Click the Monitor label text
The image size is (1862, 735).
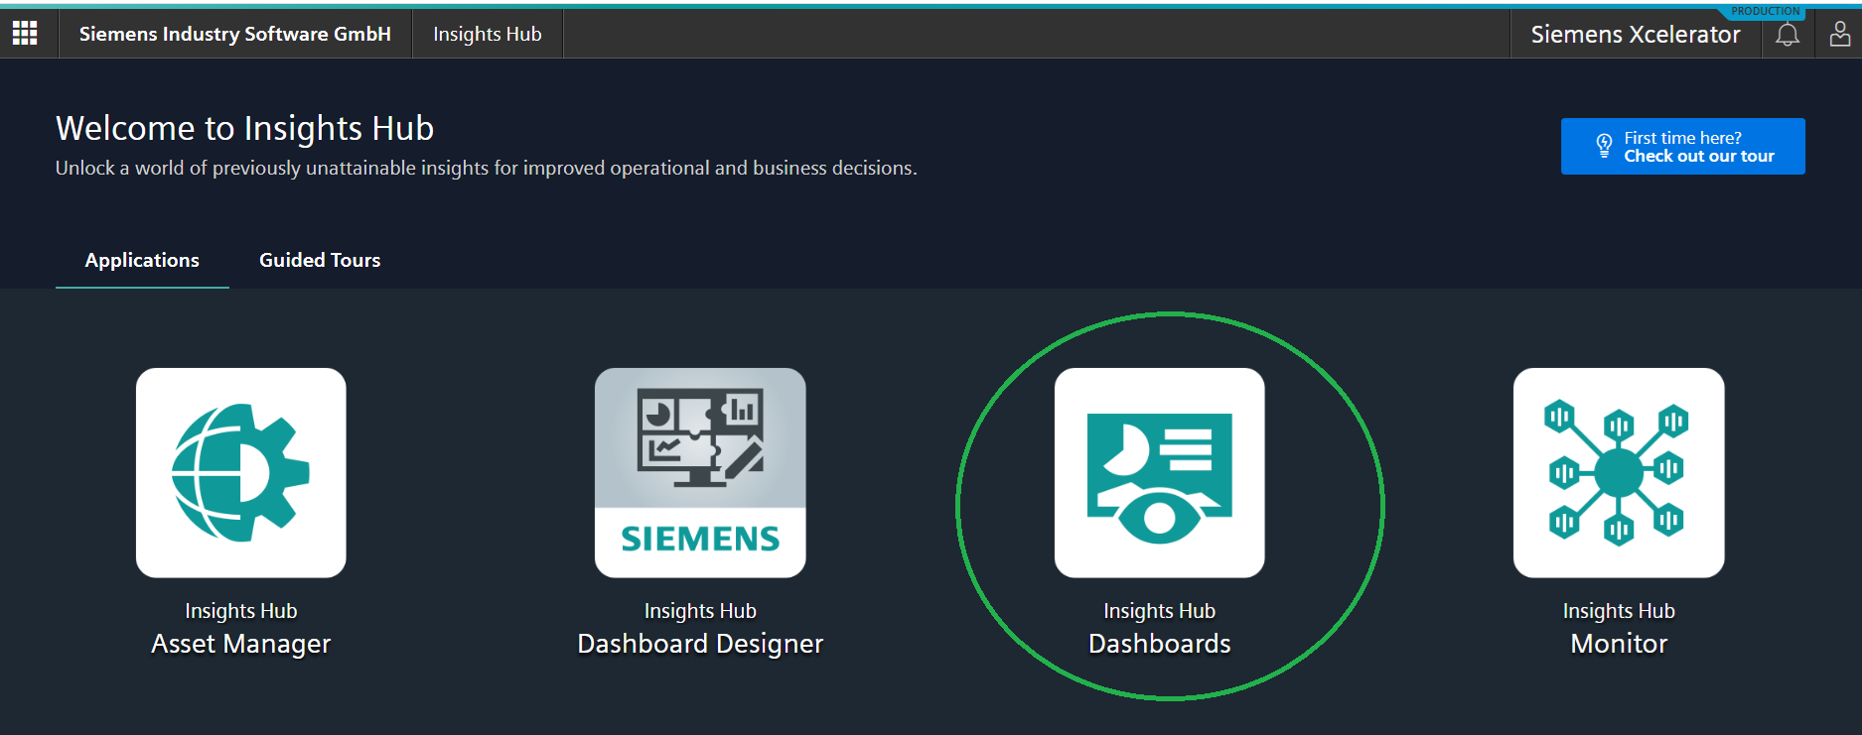(1619, 644)
